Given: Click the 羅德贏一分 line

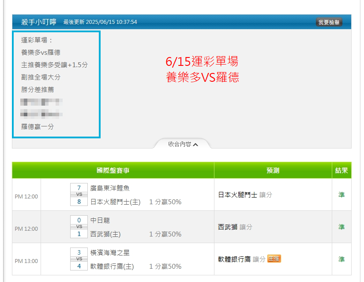Looking at the screenshot, I should (x=38, y=126).
